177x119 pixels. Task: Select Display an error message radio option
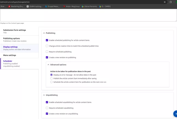[x=51, y=75]
